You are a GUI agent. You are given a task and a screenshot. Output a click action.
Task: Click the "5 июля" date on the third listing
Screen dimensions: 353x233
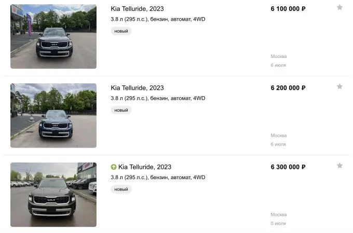click(x=278, y=223)
